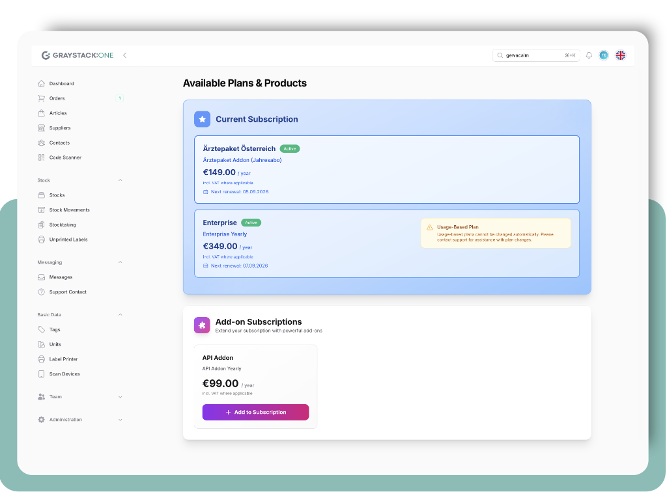Collapse the Basic Data section

click(120, 314)
